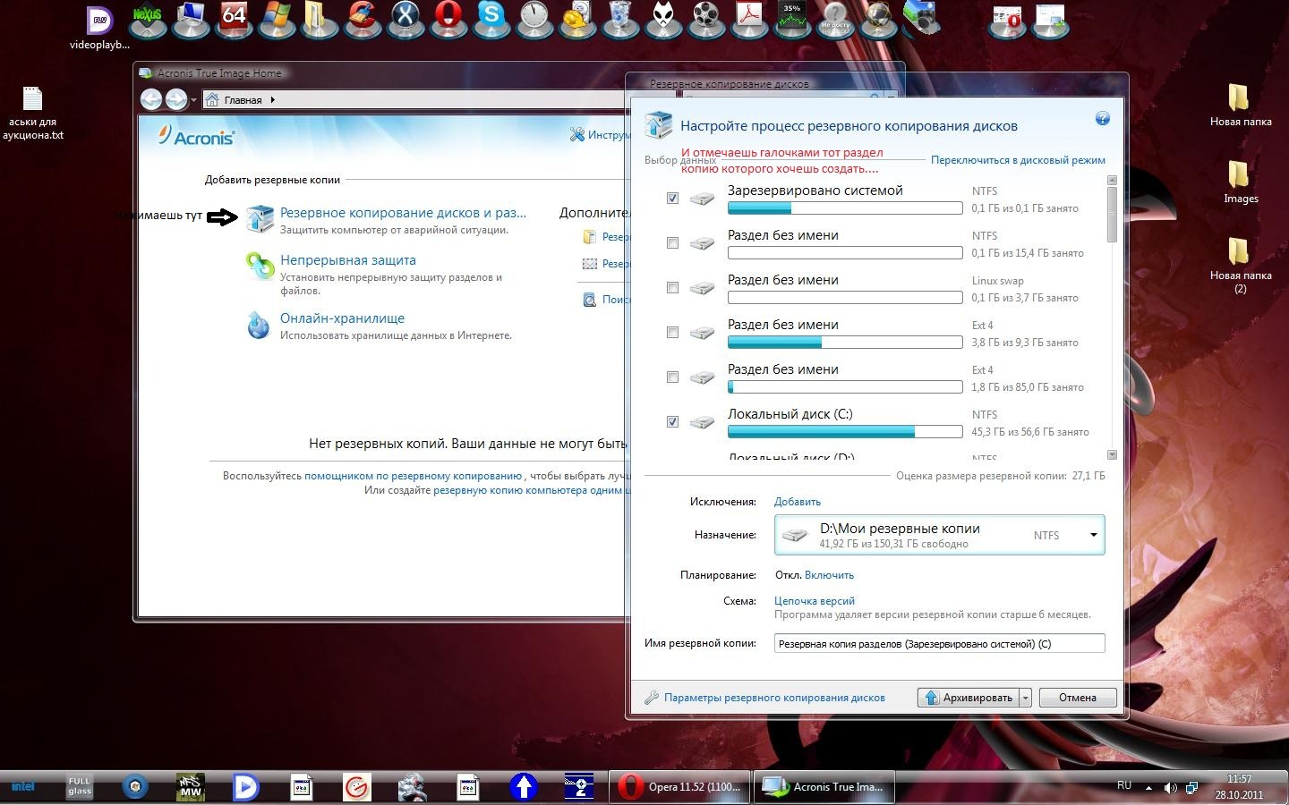Check the NTFS 15,4 ГБ unnamed partition
The height and width of the screenshot is (805, 1289).
[672, 242]
